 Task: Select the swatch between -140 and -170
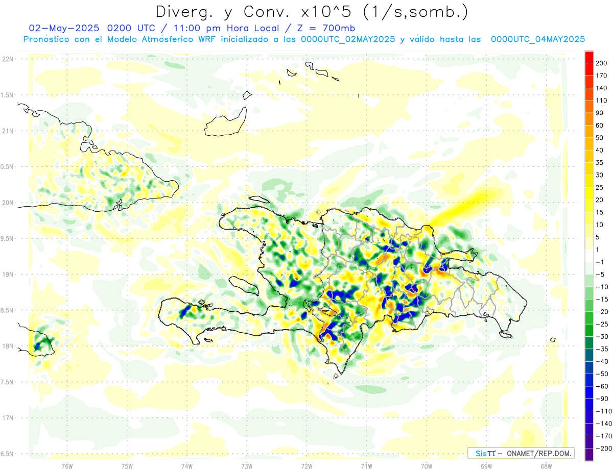click(x=589, y=430)
